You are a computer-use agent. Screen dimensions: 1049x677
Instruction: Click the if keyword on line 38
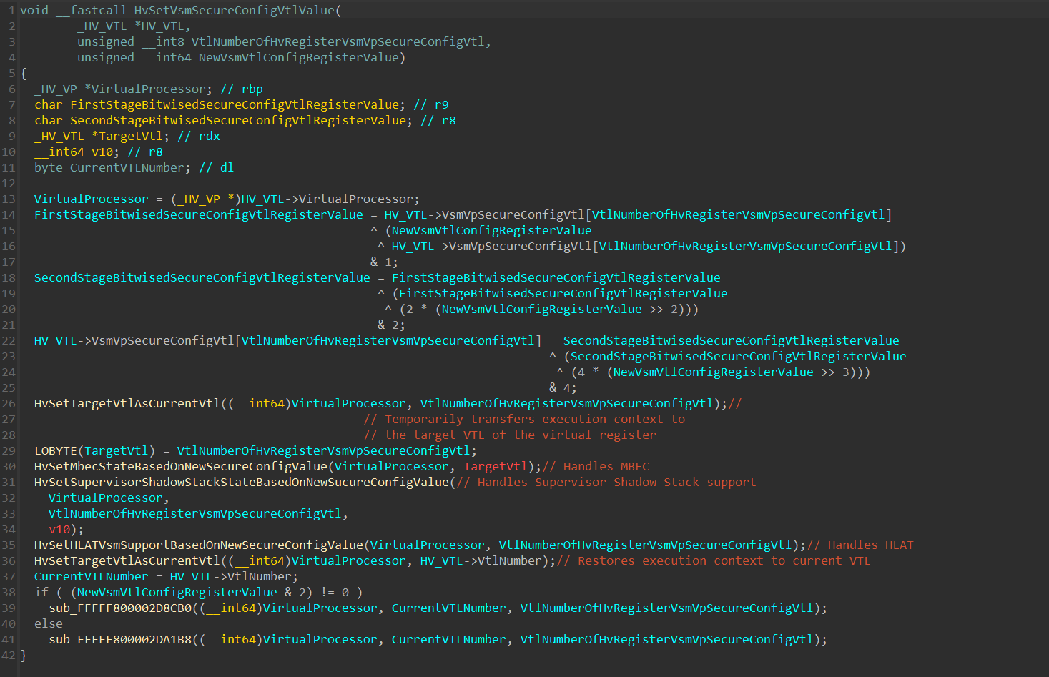(41, 592)
